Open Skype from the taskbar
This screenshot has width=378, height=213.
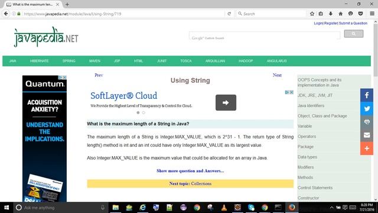[251, 208]
